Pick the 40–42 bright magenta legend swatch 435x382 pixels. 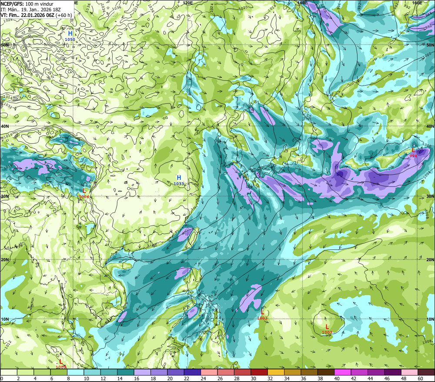pyautogui.click(x=343, y=372)
